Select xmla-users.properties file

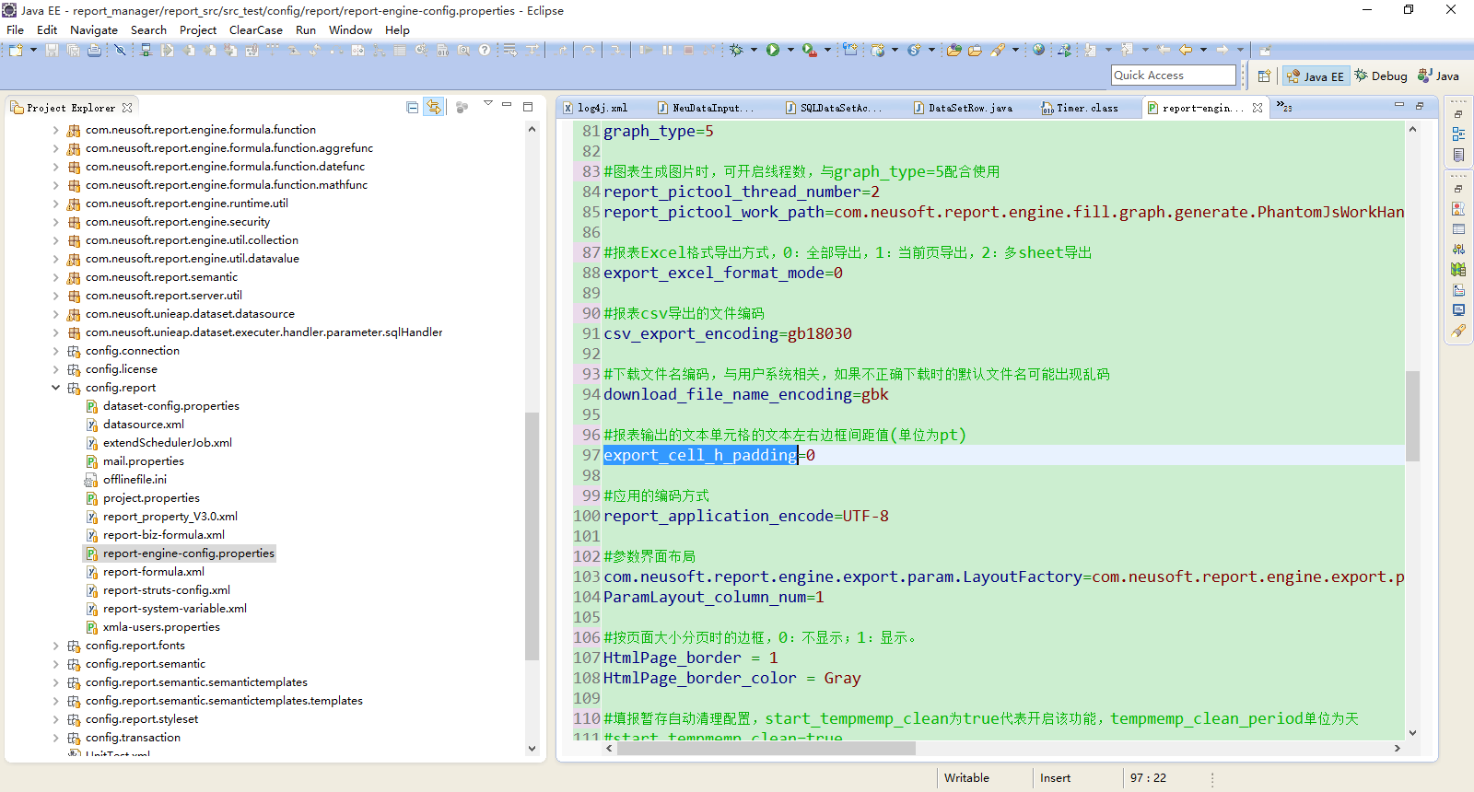[x=161, y=627]
